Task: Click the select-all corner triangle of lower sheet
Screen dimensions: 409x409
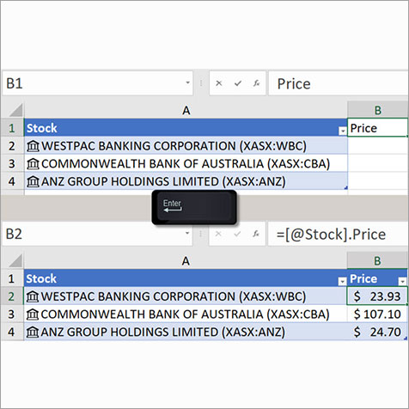Action: (x=15, y=261)
